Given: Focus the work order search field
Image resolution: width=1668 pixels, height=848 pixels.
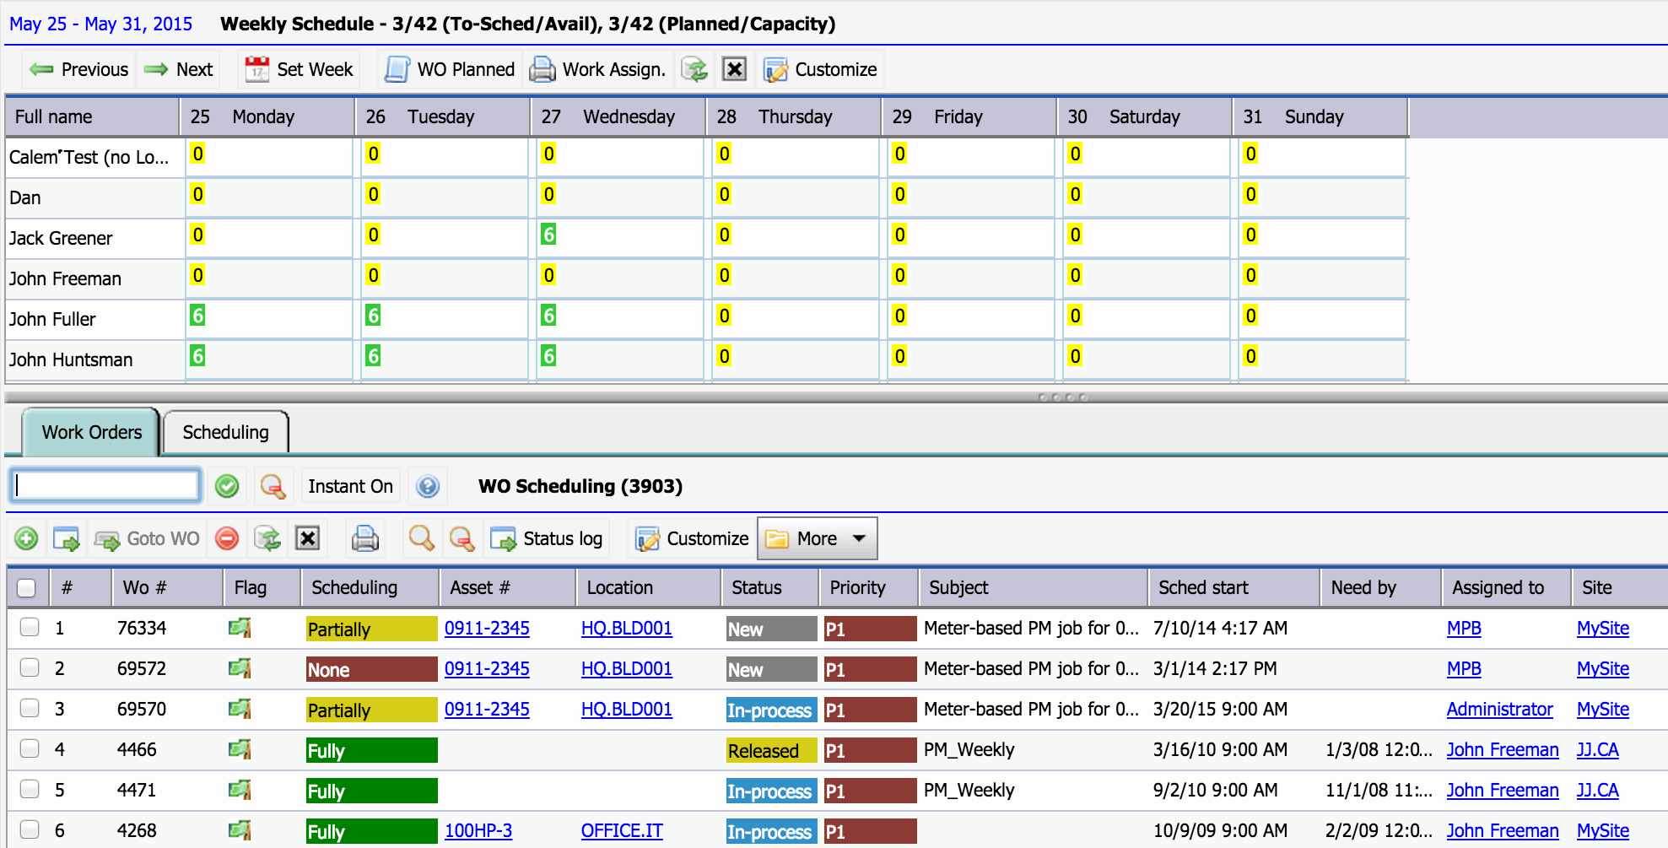Looking at the screenshot, I should click(x=106, y=485).
